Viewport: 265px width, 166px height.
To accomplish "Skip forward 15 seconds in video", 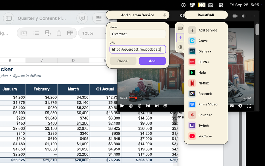I will 140,106.
